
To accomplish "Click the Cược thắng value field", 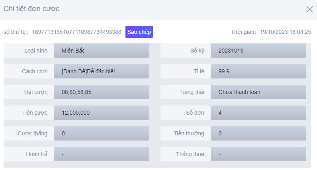I will 101,133.
